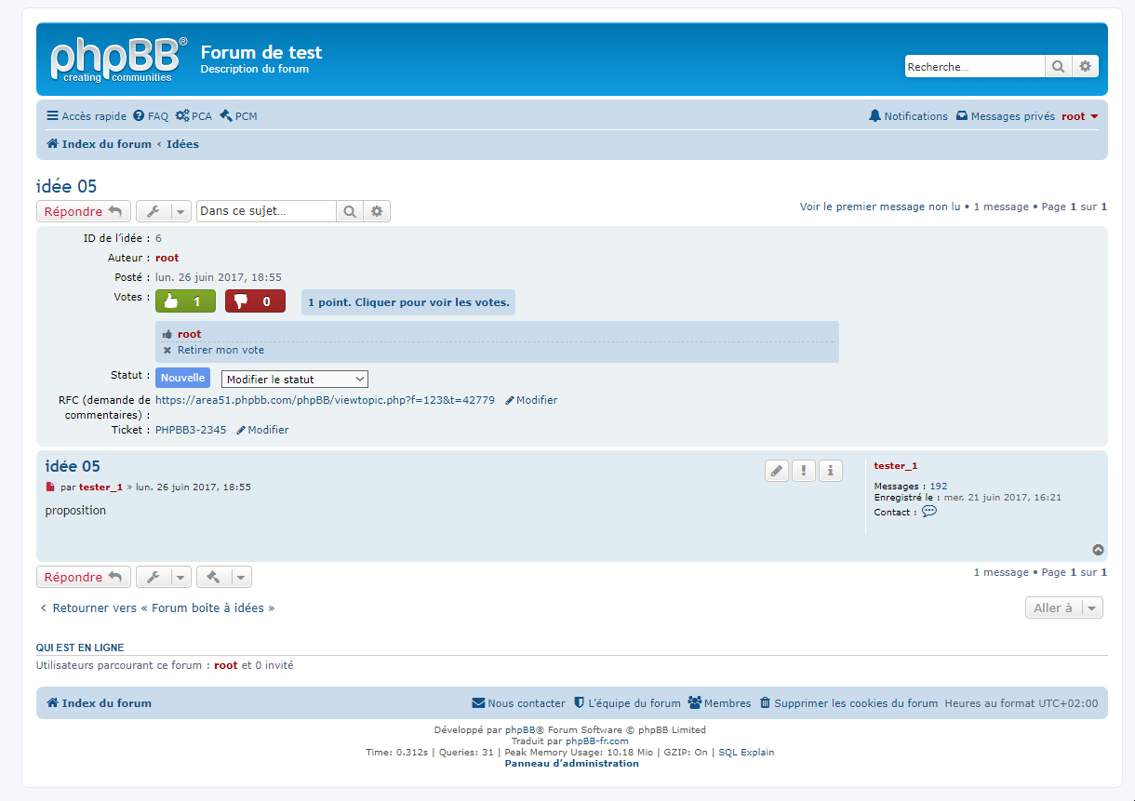Open the PHPBB3-2345 ticket link
This screenshot has width=1135, height=801.
pyautogui.click(x=191, y=430)
